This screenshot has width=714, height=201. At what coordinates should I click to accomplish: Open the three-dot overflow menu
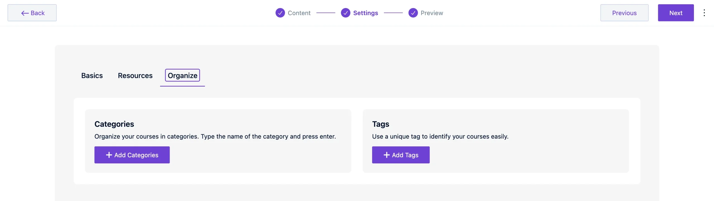tap(705, 13)
